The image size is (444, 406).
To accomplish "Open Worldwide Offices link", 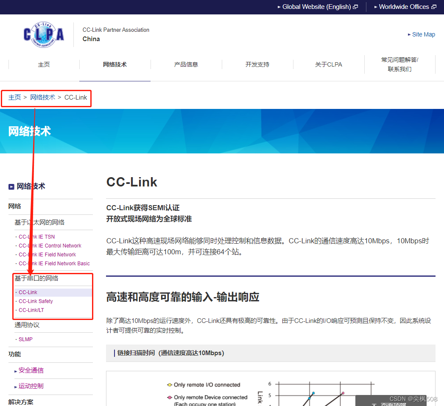I will 405,7.
